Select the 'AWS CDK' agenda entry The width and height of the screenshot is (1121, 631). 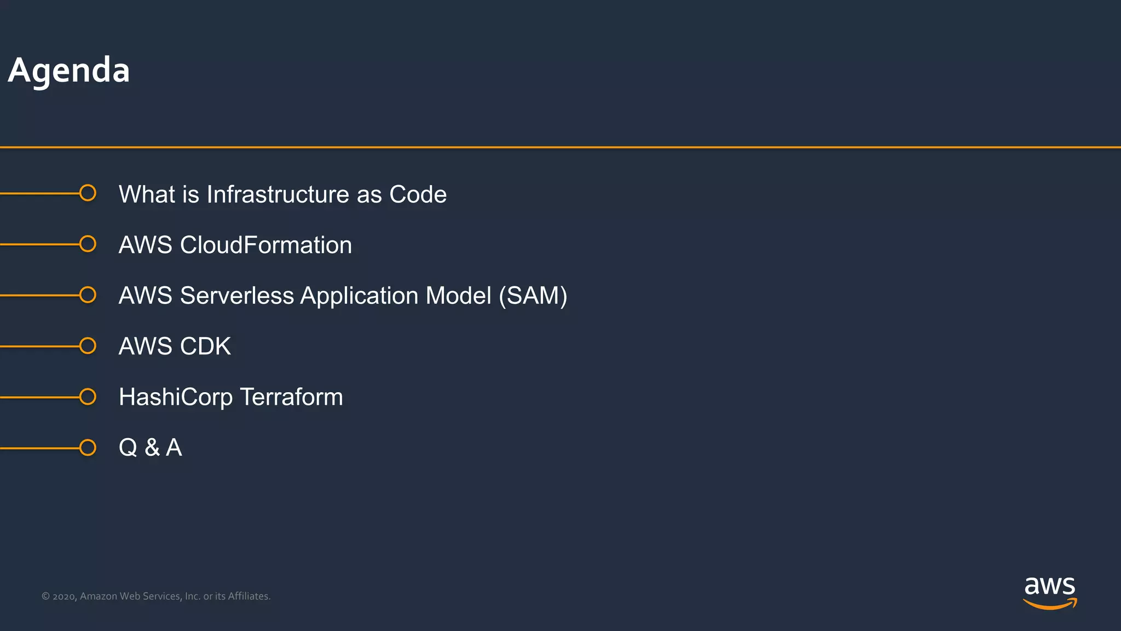(175, 346)
